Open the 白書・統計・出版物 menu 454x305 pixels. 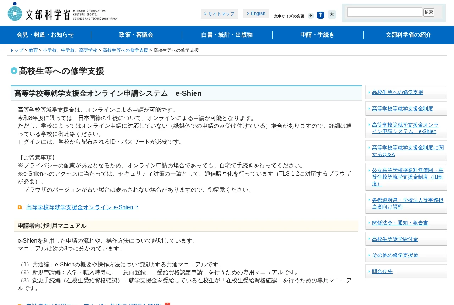point(227,35)
